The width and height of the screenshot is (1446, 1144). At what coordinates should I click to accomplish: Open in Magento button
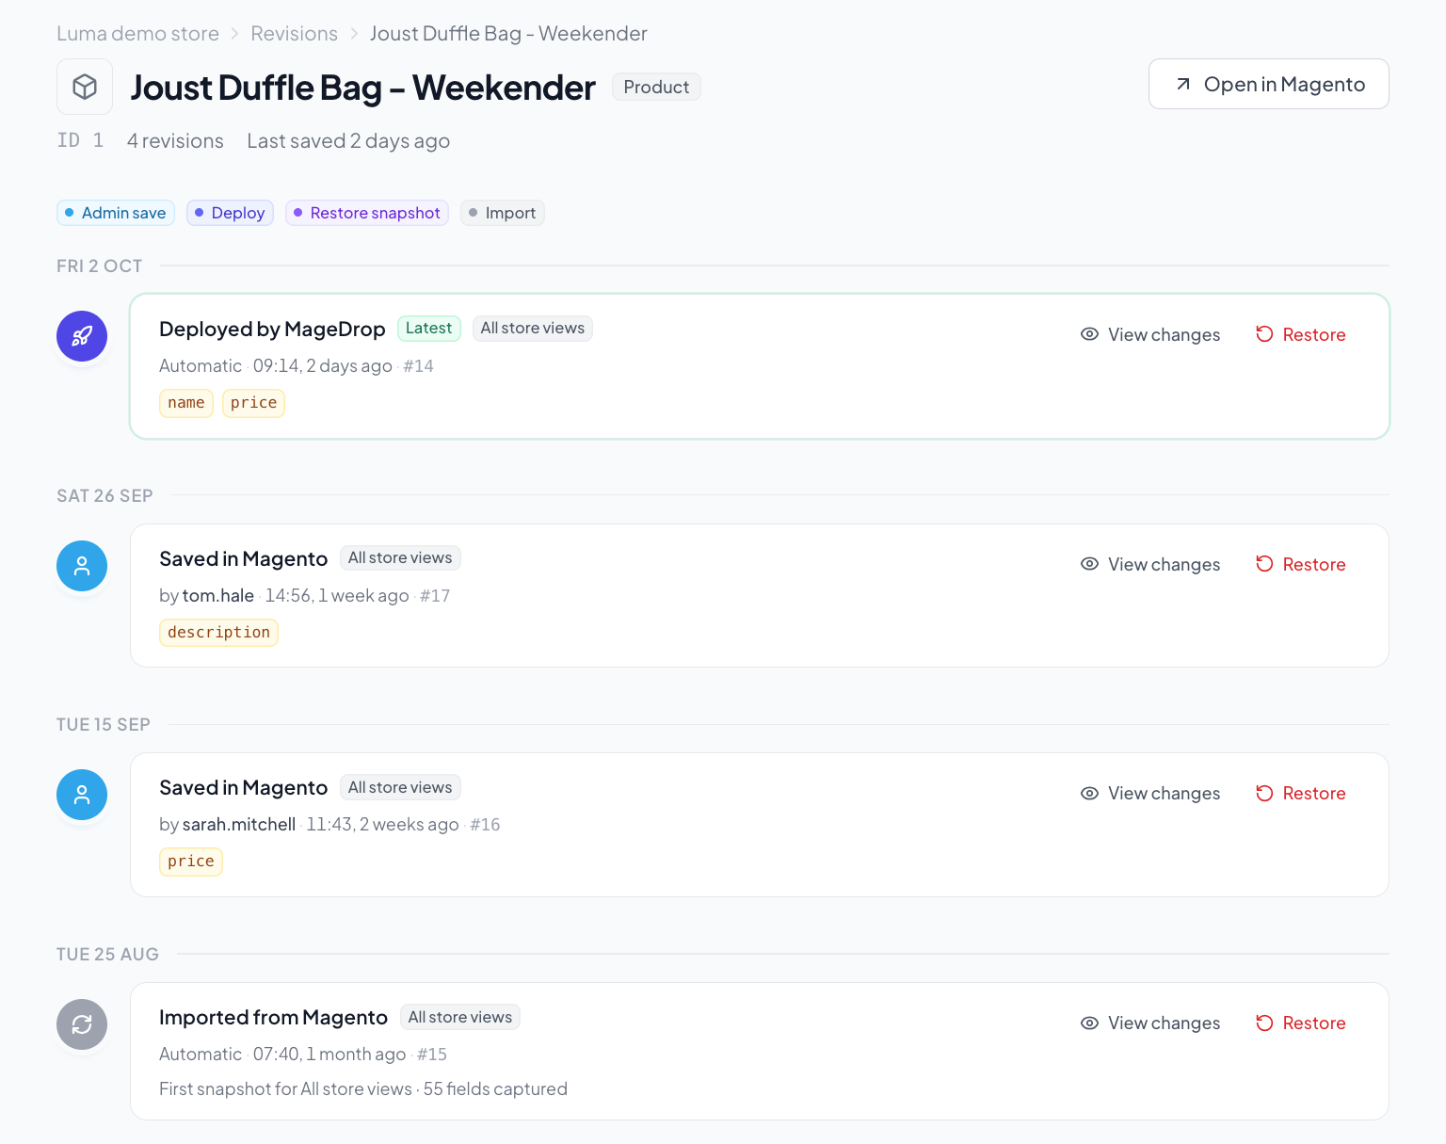[x=1268, y=84]
